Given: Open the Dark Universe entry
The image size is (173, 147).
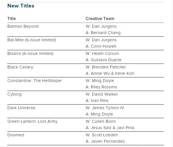Looking at the screenshot, I should [21, 108].
